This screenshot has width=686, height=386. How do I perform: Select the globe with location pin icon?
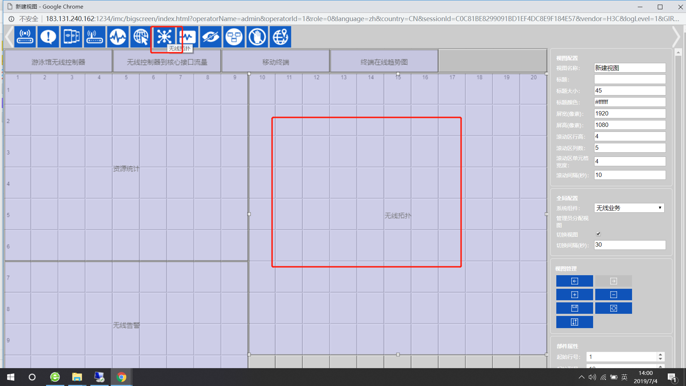[x=280, y=36]
